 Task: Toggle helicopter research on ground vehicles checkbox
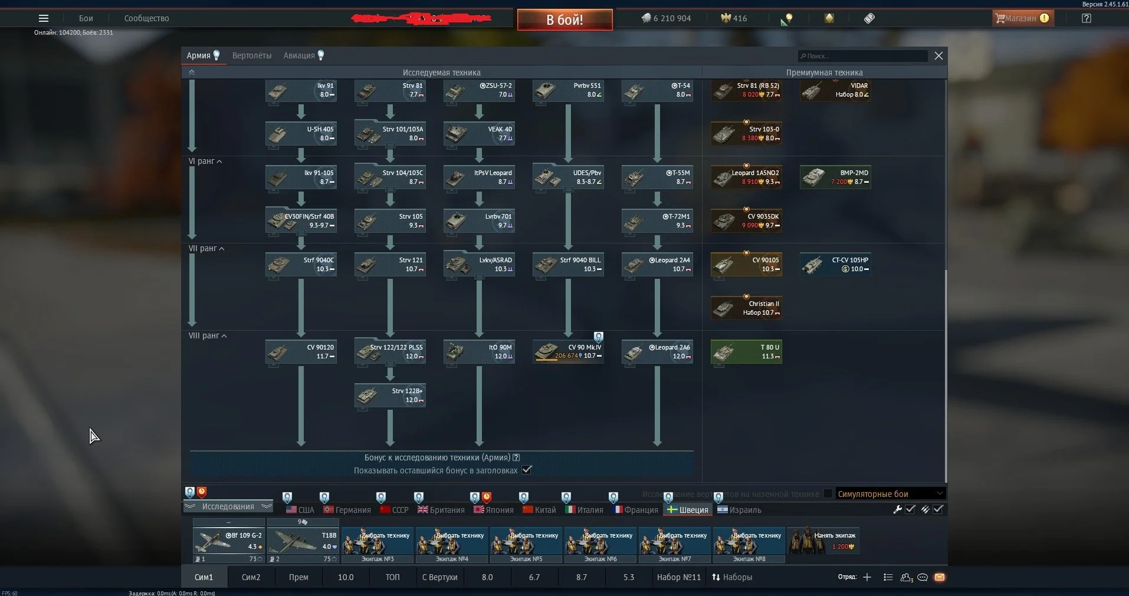pos(828,493)
